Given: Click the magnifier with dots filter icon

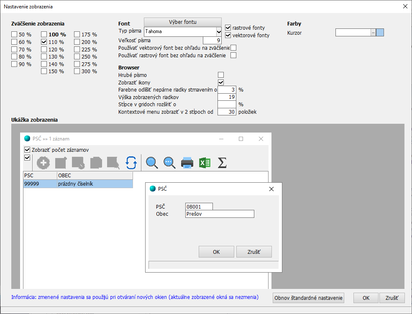Looking at the screenshot, I should [x=169, y=163].
